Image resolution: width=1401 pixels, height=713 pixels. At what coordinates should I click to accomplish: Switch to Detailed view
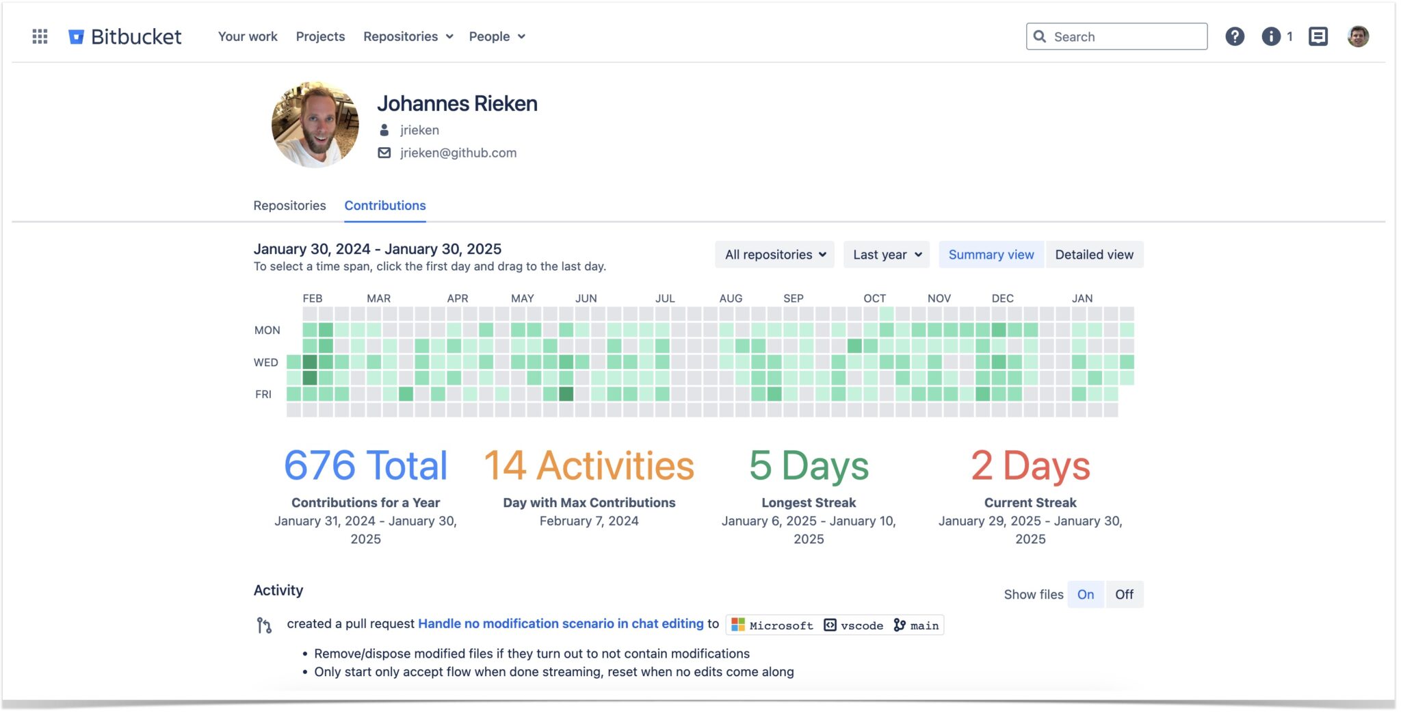(x=1094, y=254)
